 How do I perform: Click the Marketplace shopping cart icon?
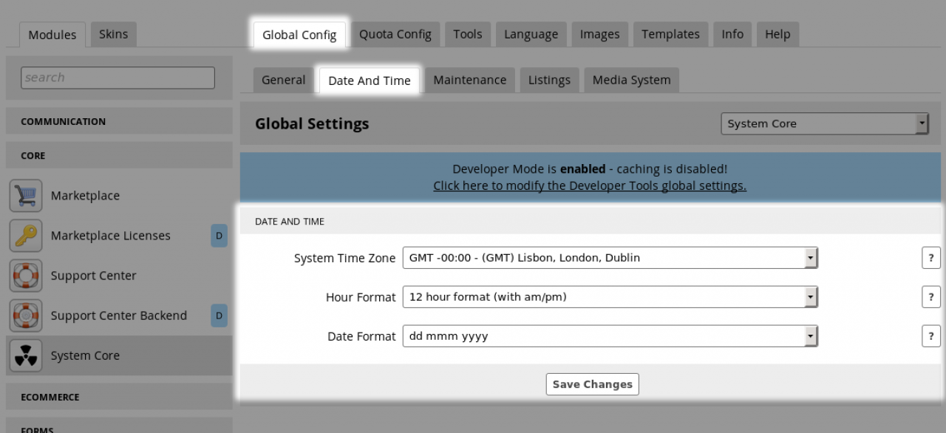26,196
